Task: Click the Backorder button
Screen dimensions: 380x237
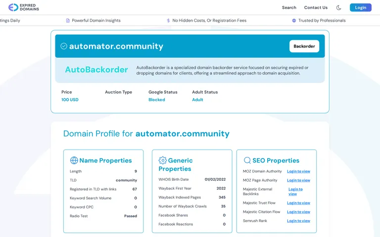Action: click(304, 46)
